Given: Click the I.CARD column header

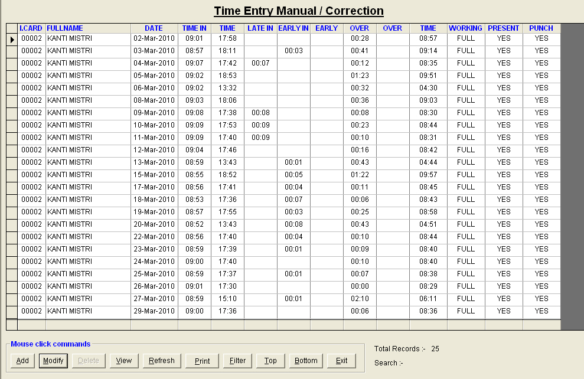Looking at the screenshot, I should click(x=31, y=28).
